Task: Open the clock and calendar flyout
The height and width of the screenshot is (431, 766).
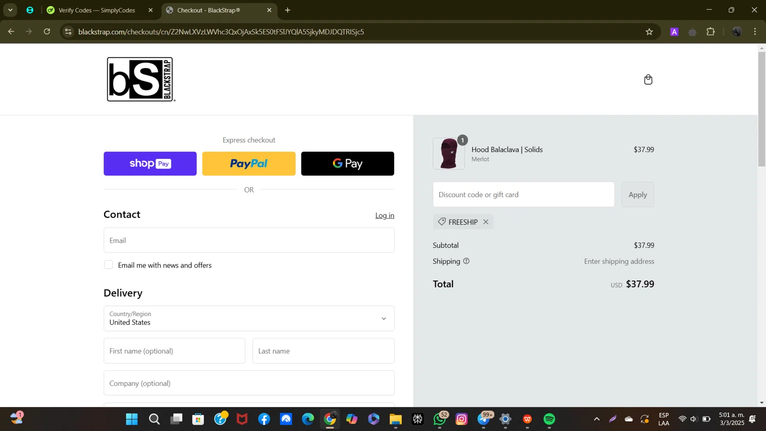Action: pyautogui.click(x=731, y=419)
